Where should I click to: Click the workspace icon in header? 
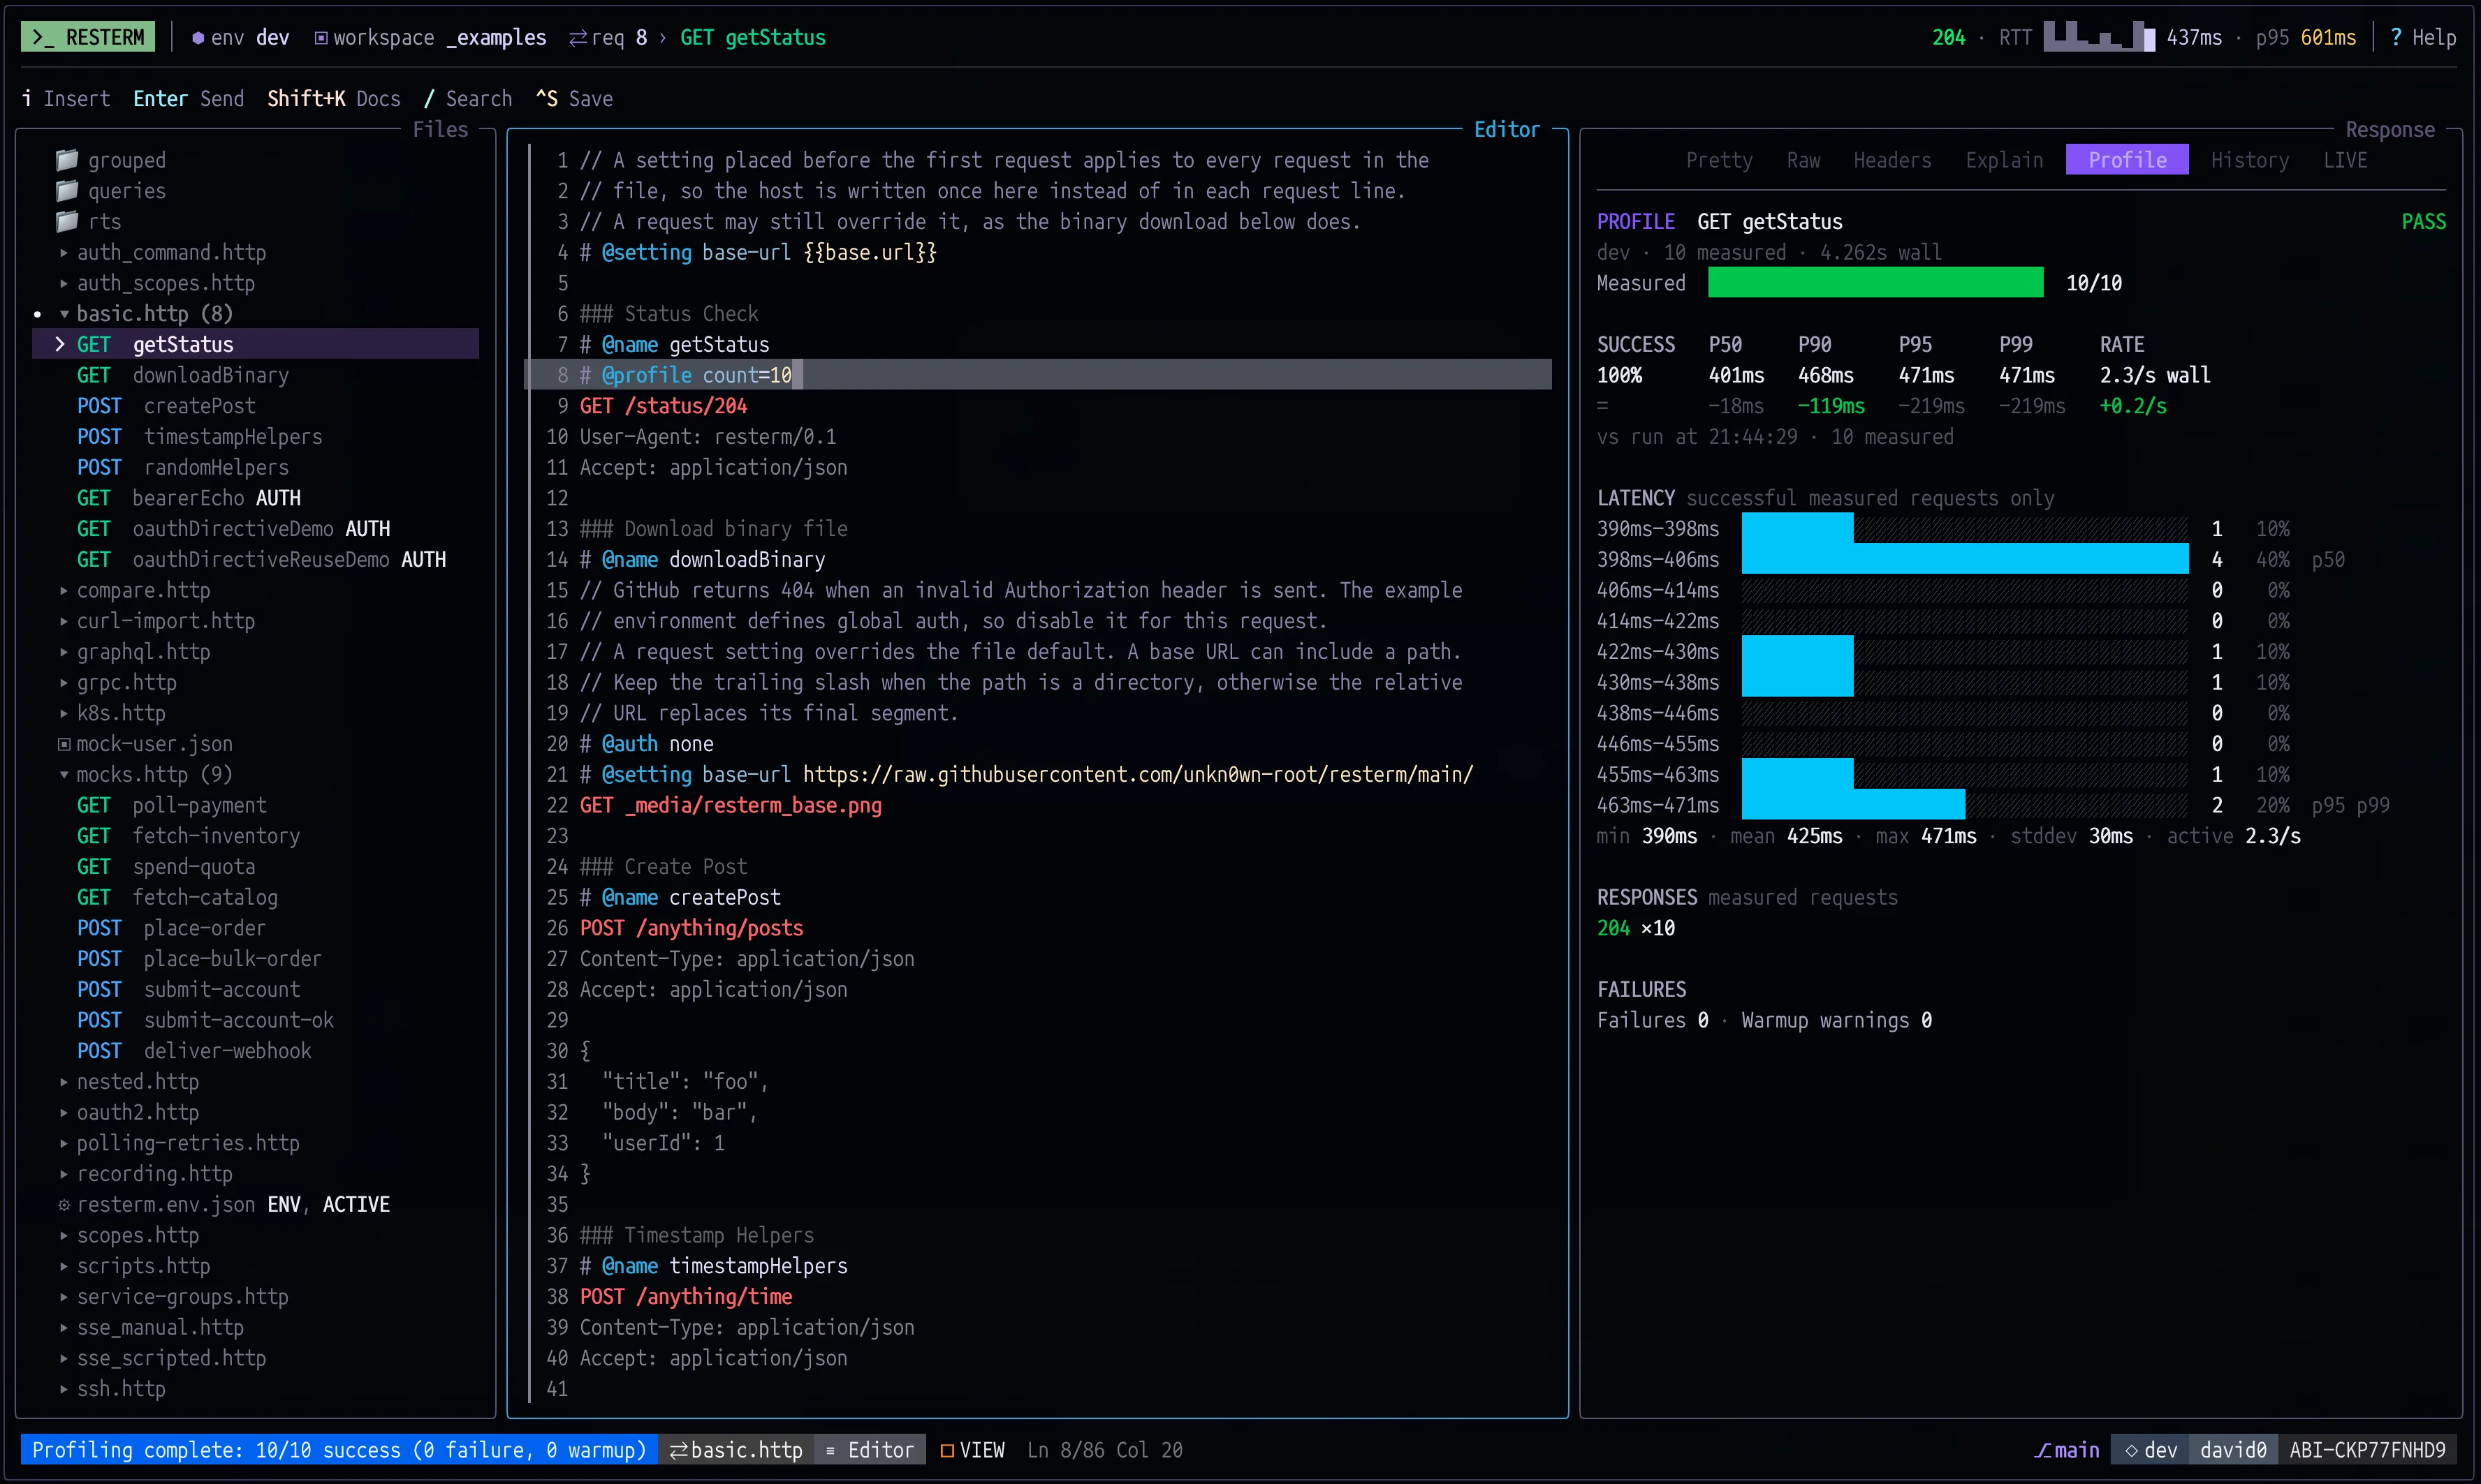321,38
